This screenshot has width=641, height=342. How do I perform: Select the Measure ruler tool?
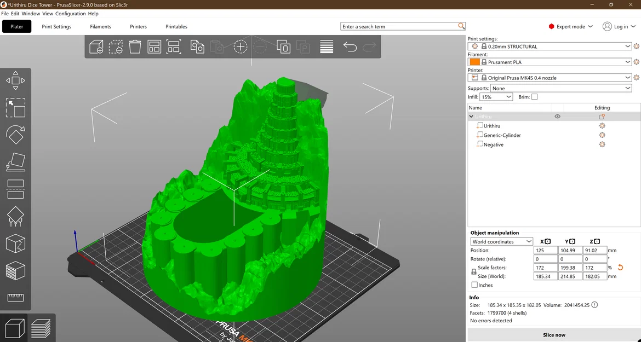click(15, 298)
